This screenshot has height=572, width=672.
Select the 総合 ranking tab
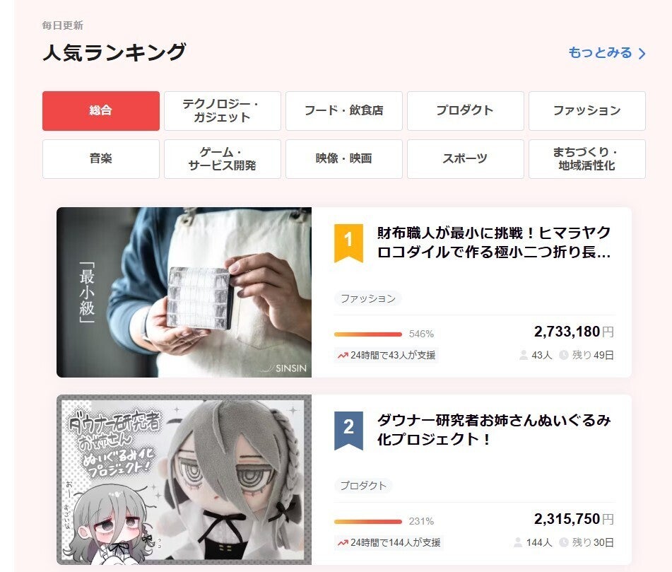tap(101, 110)
